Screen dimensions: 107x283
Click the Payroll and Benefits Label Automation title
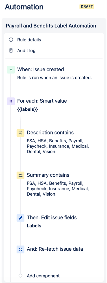[x=51, y=26]
